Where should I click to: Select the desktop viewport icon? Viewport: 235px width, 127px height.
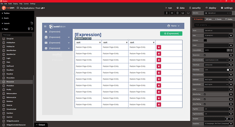(x=188, y=13)
